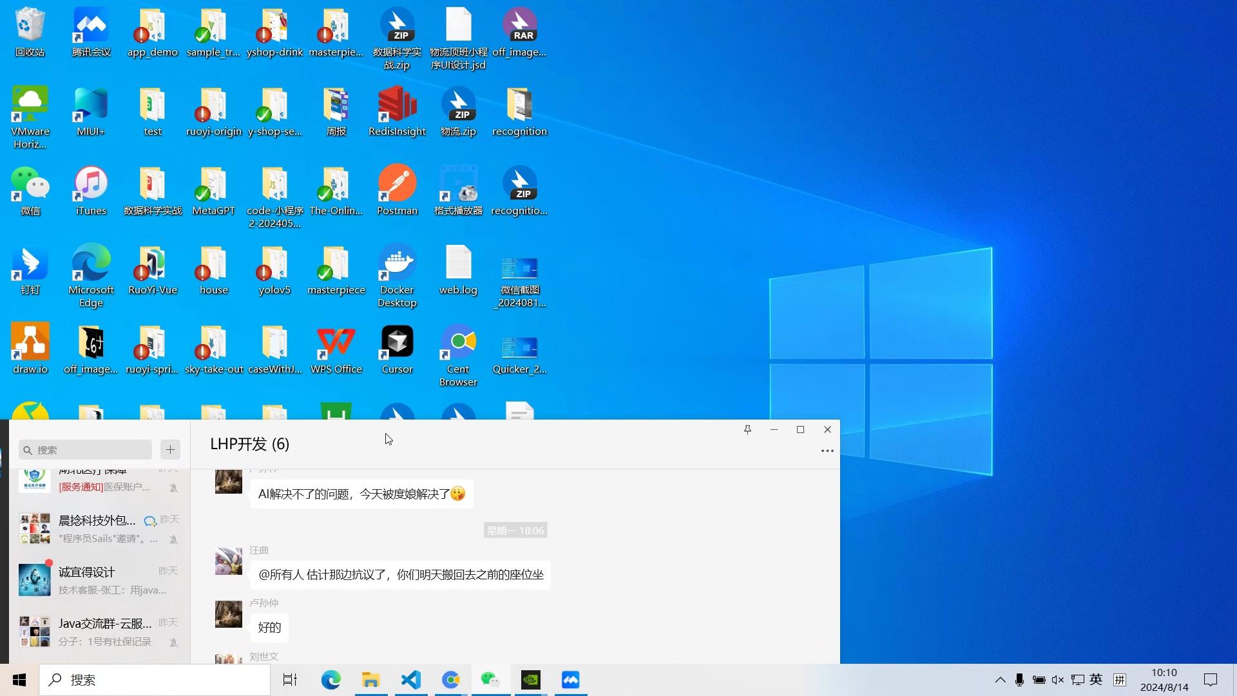
Task: Open VMware Horizon desktop shortcut
Action: point(30,118)
